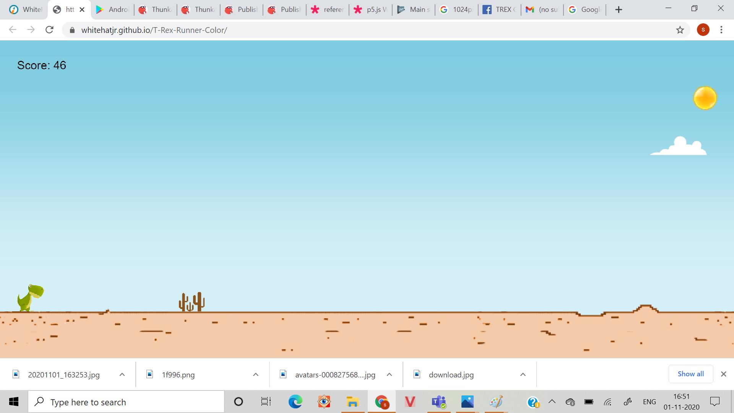Click the green T-Rex dinosaur
The image size is (734, 413).
coord(31,298)
